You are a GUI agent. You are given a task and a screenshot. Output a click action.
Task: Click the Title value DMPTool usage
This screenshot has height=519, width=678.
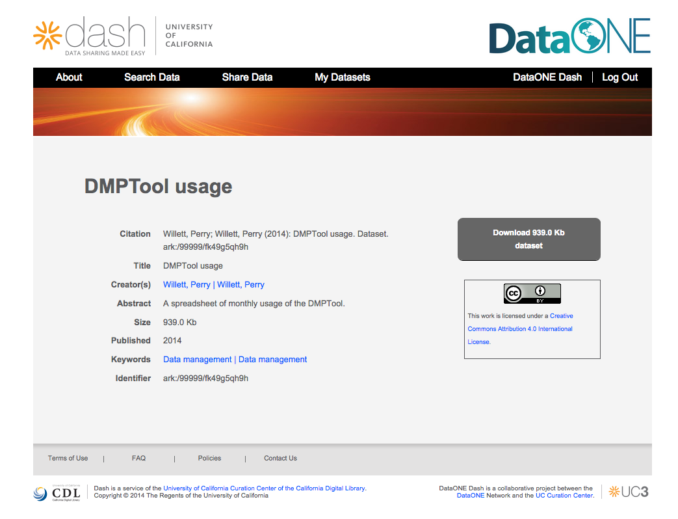click(x=193, y=266)
